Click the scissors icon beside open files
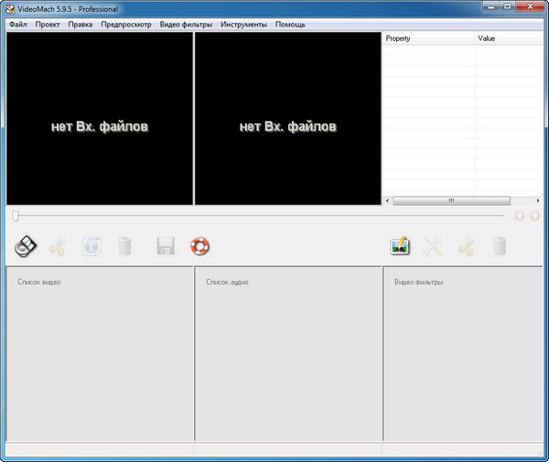This screenshot has height=462, width=549. [58, 245]
